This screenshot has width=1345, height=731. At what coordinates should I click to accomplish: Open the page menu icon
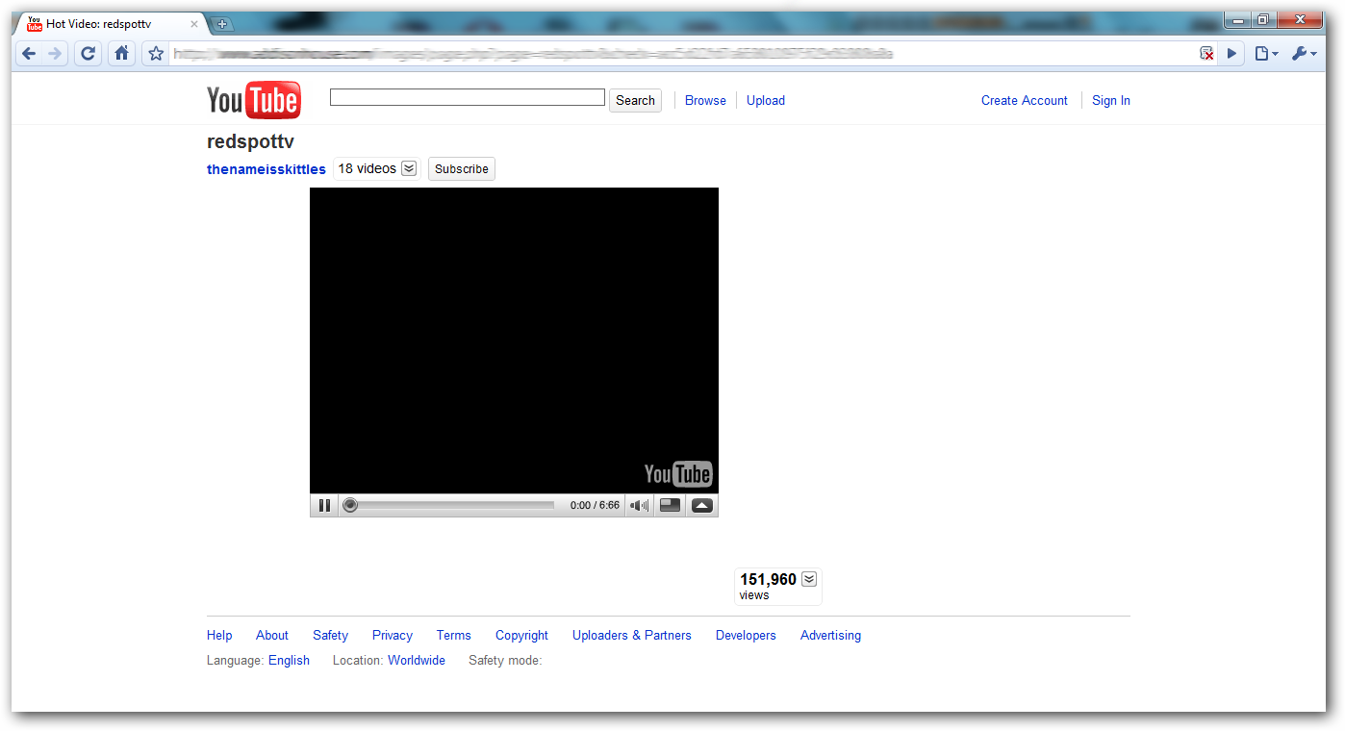pos(1266,54)
